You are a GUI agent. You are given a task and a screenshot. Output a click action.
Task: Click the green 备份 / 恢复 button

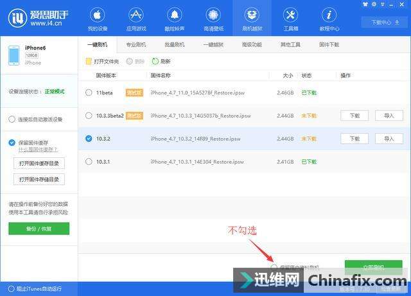[x=39, y=229]
